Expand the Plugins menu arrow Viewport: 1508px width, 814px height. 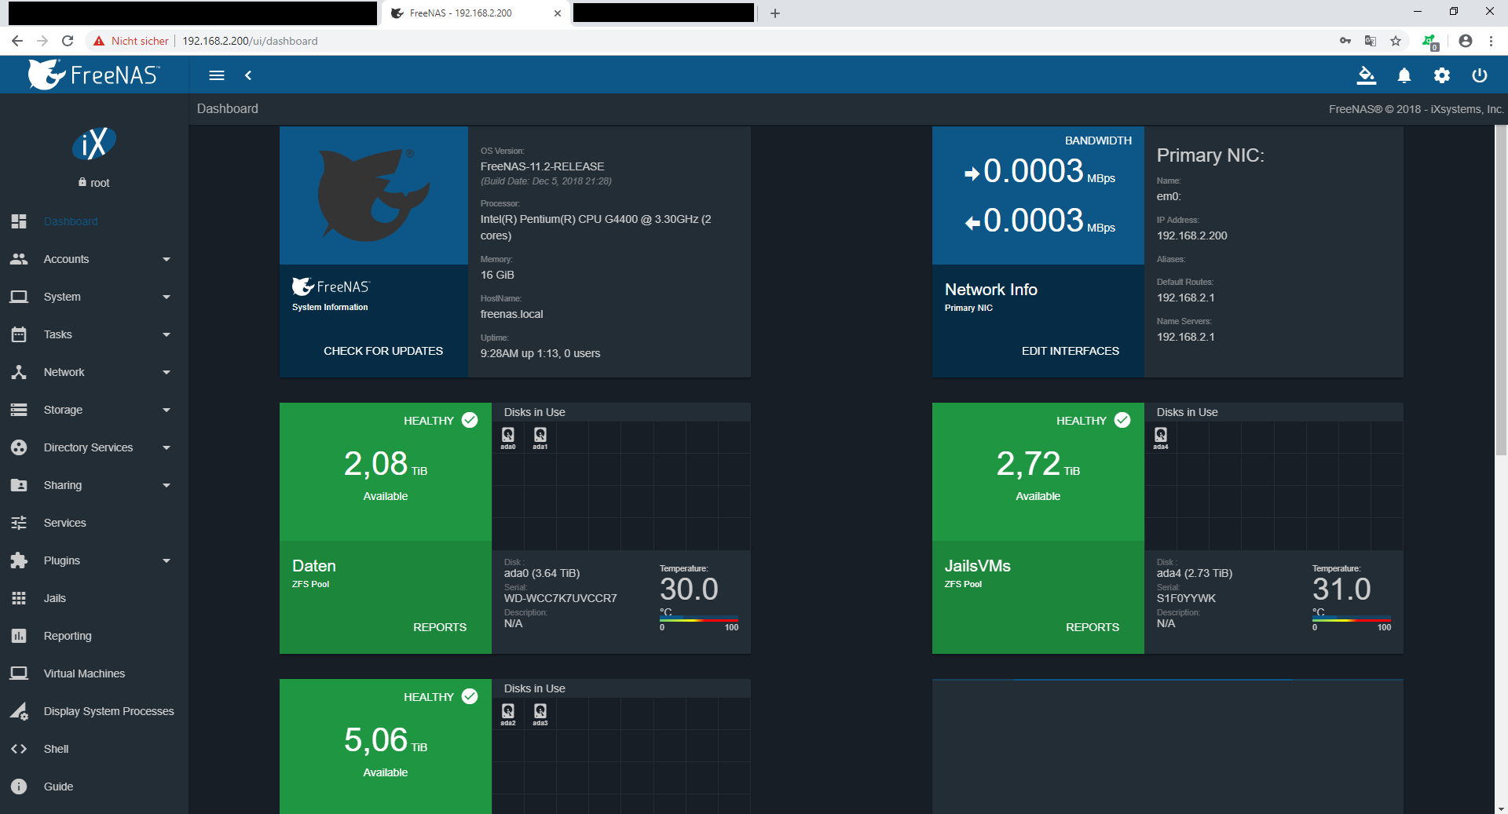(x=167, y=561)
